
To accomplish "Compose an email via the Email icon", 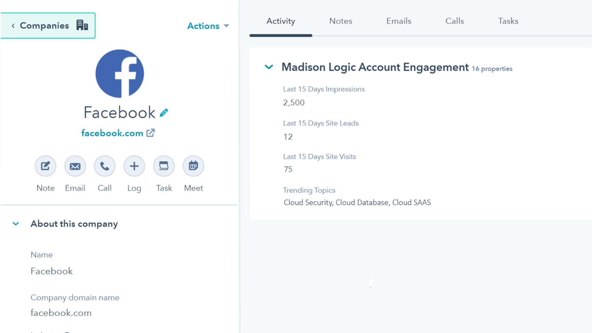I will 75,166.
